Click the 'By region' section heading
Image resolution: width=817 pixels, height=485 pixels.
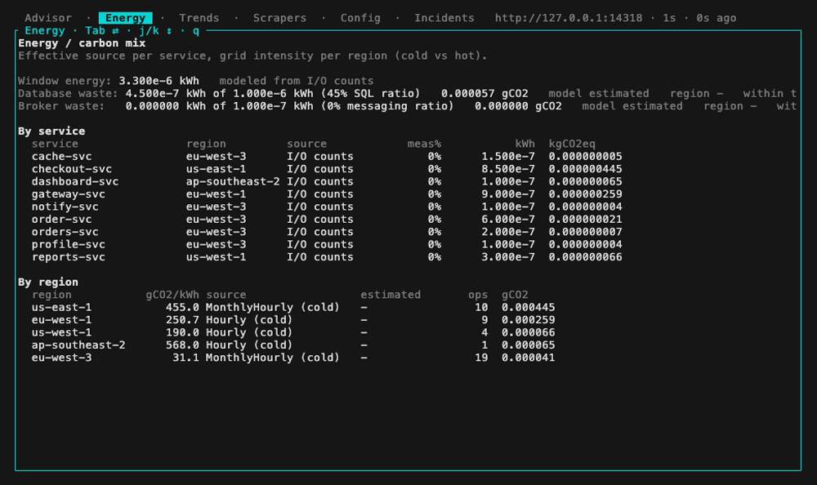coord(48,283)
